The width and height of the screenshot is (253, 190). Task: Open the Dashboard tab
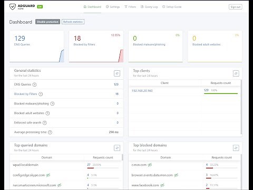click(92, 7)
